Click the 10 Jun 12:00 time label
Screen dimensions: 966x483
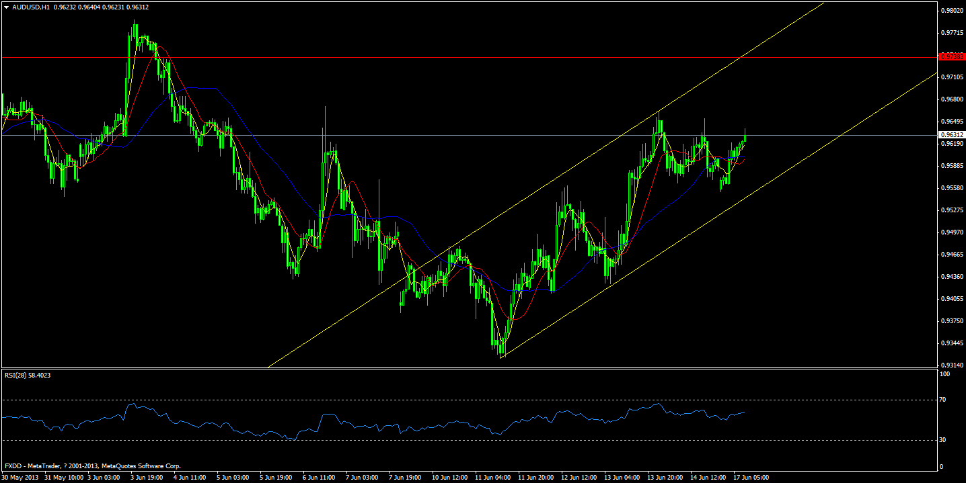pyautogui.click(x=451, y=478)
